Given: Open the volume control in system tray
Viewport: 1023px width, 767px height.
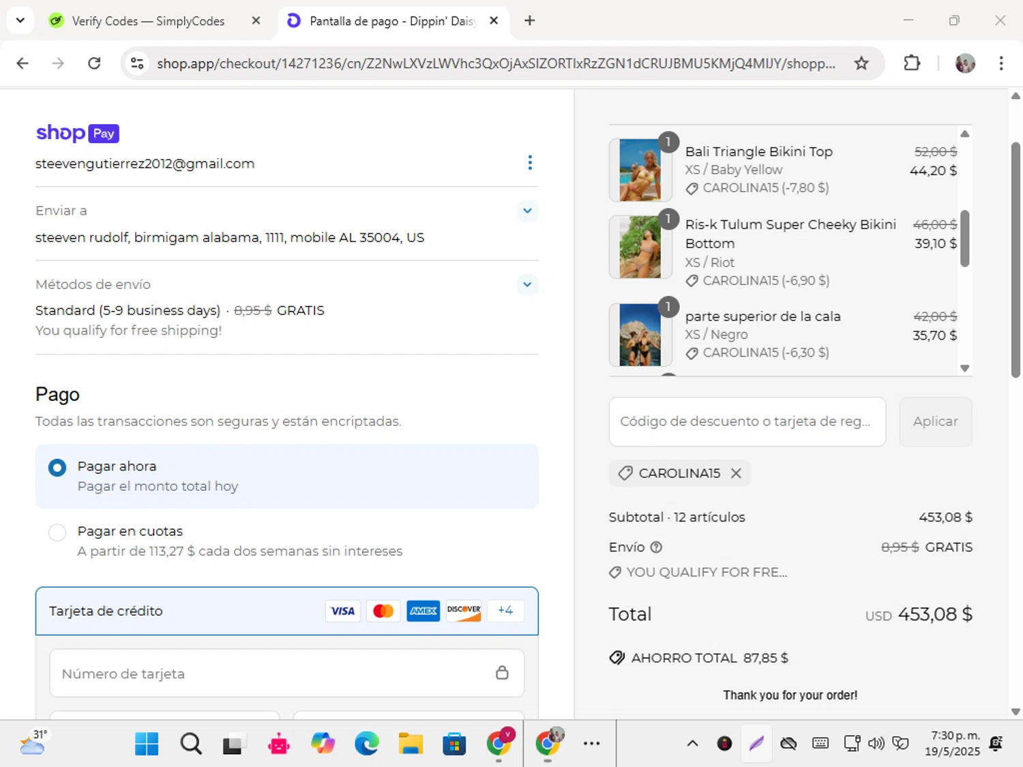Looking at the screenshot, I should pos(876,744).
